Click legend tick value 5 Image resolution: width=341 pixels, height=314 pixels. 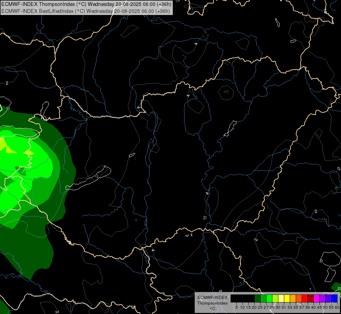tap(237, 307)
